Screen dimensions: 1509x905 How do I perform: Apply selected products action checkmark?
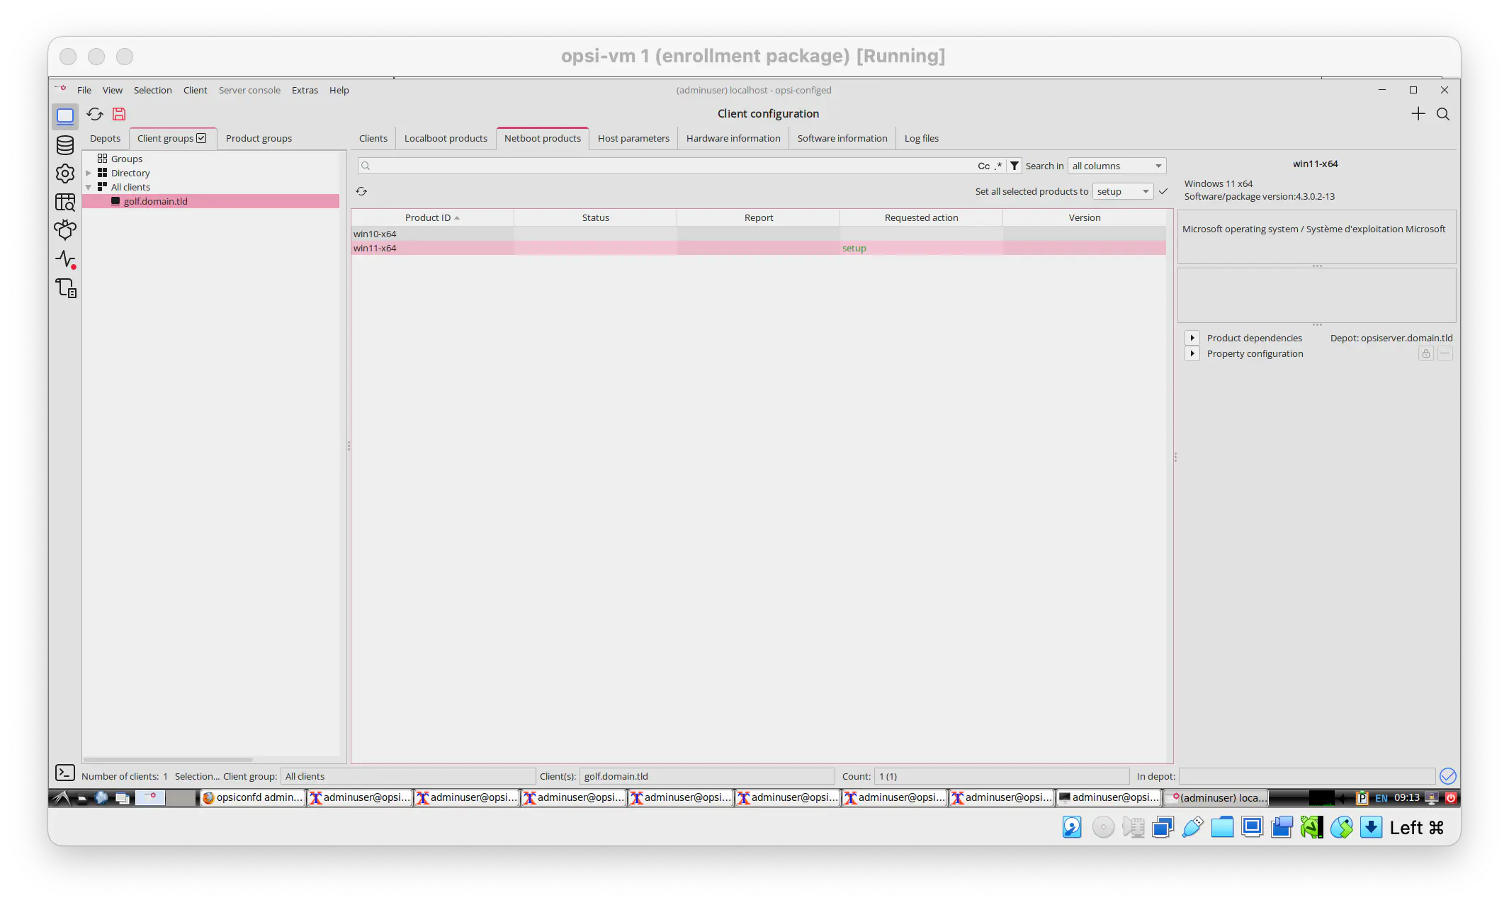tap(1163, 191)
